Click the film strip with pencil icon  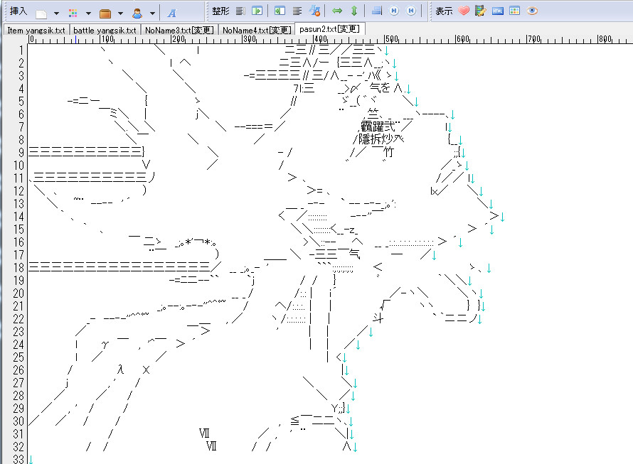(481, 11)
